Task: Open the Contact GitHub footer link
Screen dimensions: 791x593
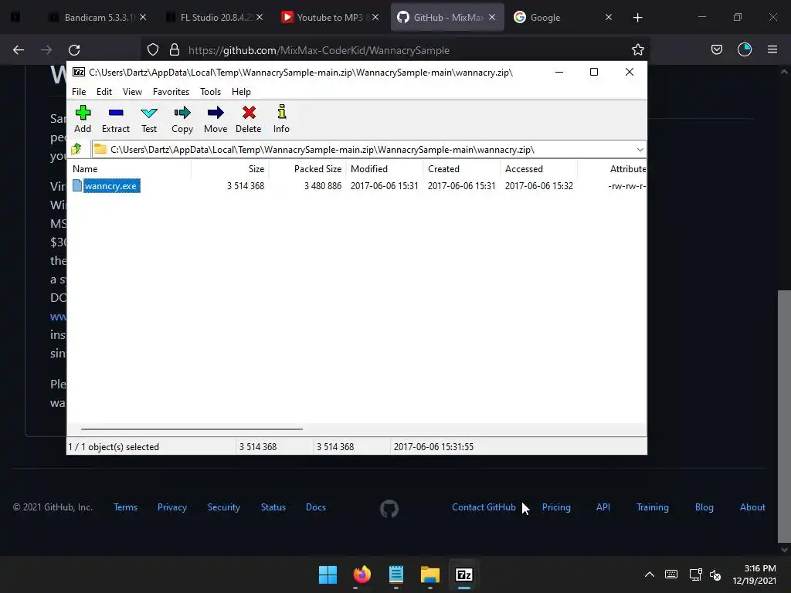Action: [x=484, y=507]
